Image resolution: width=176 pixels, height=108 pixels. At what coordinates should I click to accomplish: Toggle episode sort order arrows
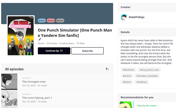tap(107, 69)
